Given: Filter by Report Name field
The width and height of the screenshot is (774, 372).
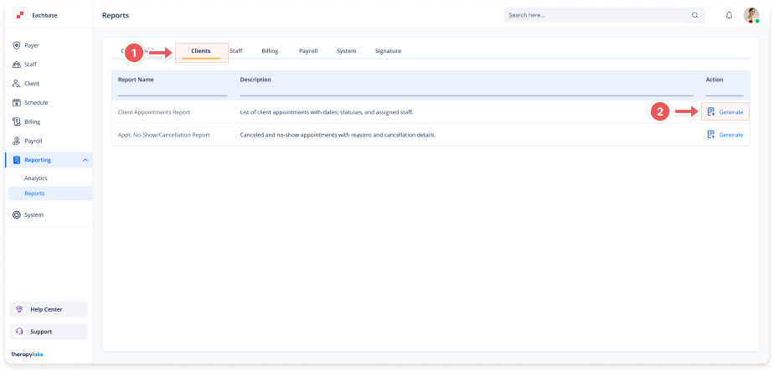Looking at the screenshot, I should [173, 90].
